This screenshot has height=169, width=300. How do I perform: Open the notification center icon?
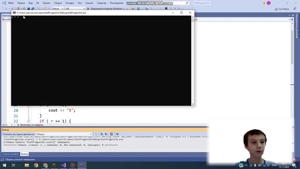294,165
